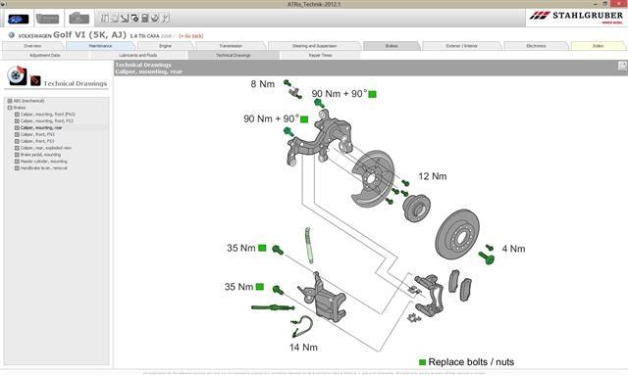This screenshot has height=375, width=628.
Task: Click the round icon before Volkswagen label
Action: (11, 35)
